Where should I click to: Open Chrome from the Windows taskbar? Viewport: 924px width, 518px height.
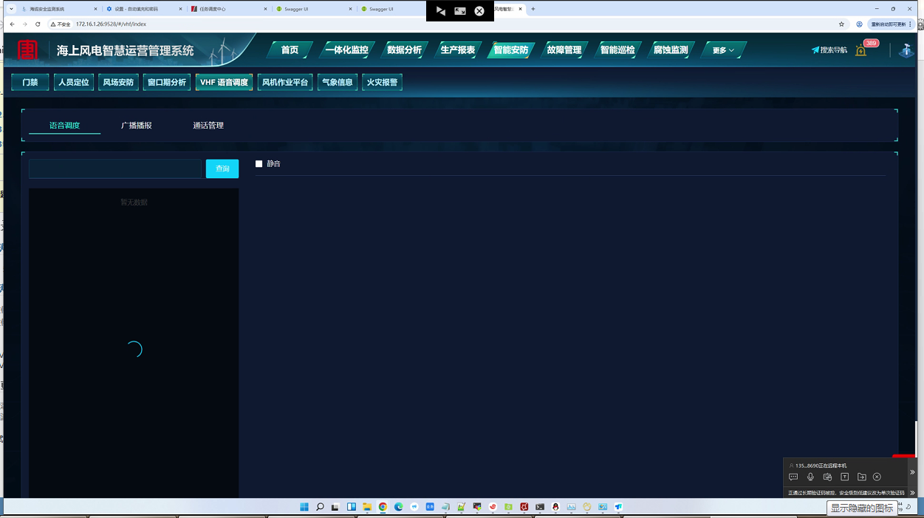[383, 507]
